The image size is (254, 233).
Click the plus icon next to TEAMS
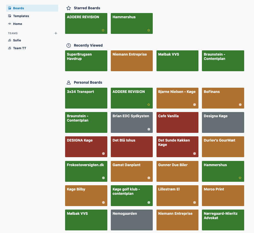[56, 33]
